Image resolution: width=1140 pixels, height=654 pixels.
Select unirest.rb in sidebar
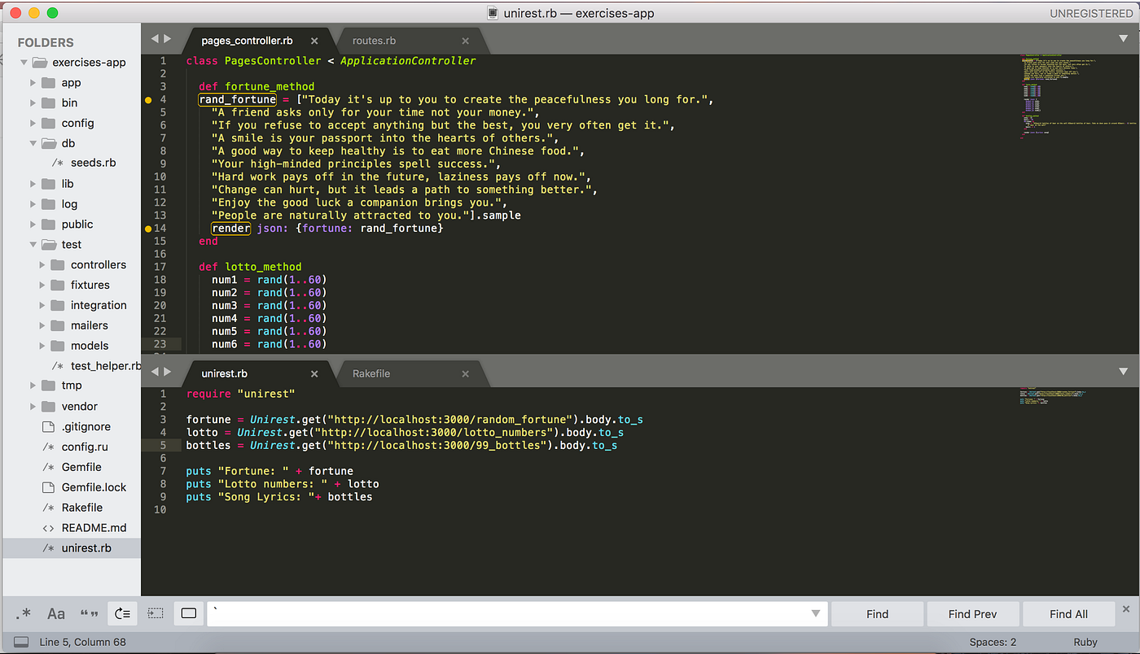click(85, 548)
